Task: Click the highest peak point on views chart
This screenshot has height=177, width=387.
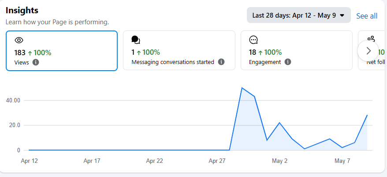Action: pyautogui.click(x=242, y=88)
